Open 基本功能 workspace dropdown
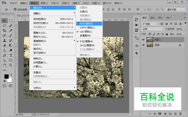Viewport: 188px width, 117px height. pyautogui.click(x=176, y=10)
